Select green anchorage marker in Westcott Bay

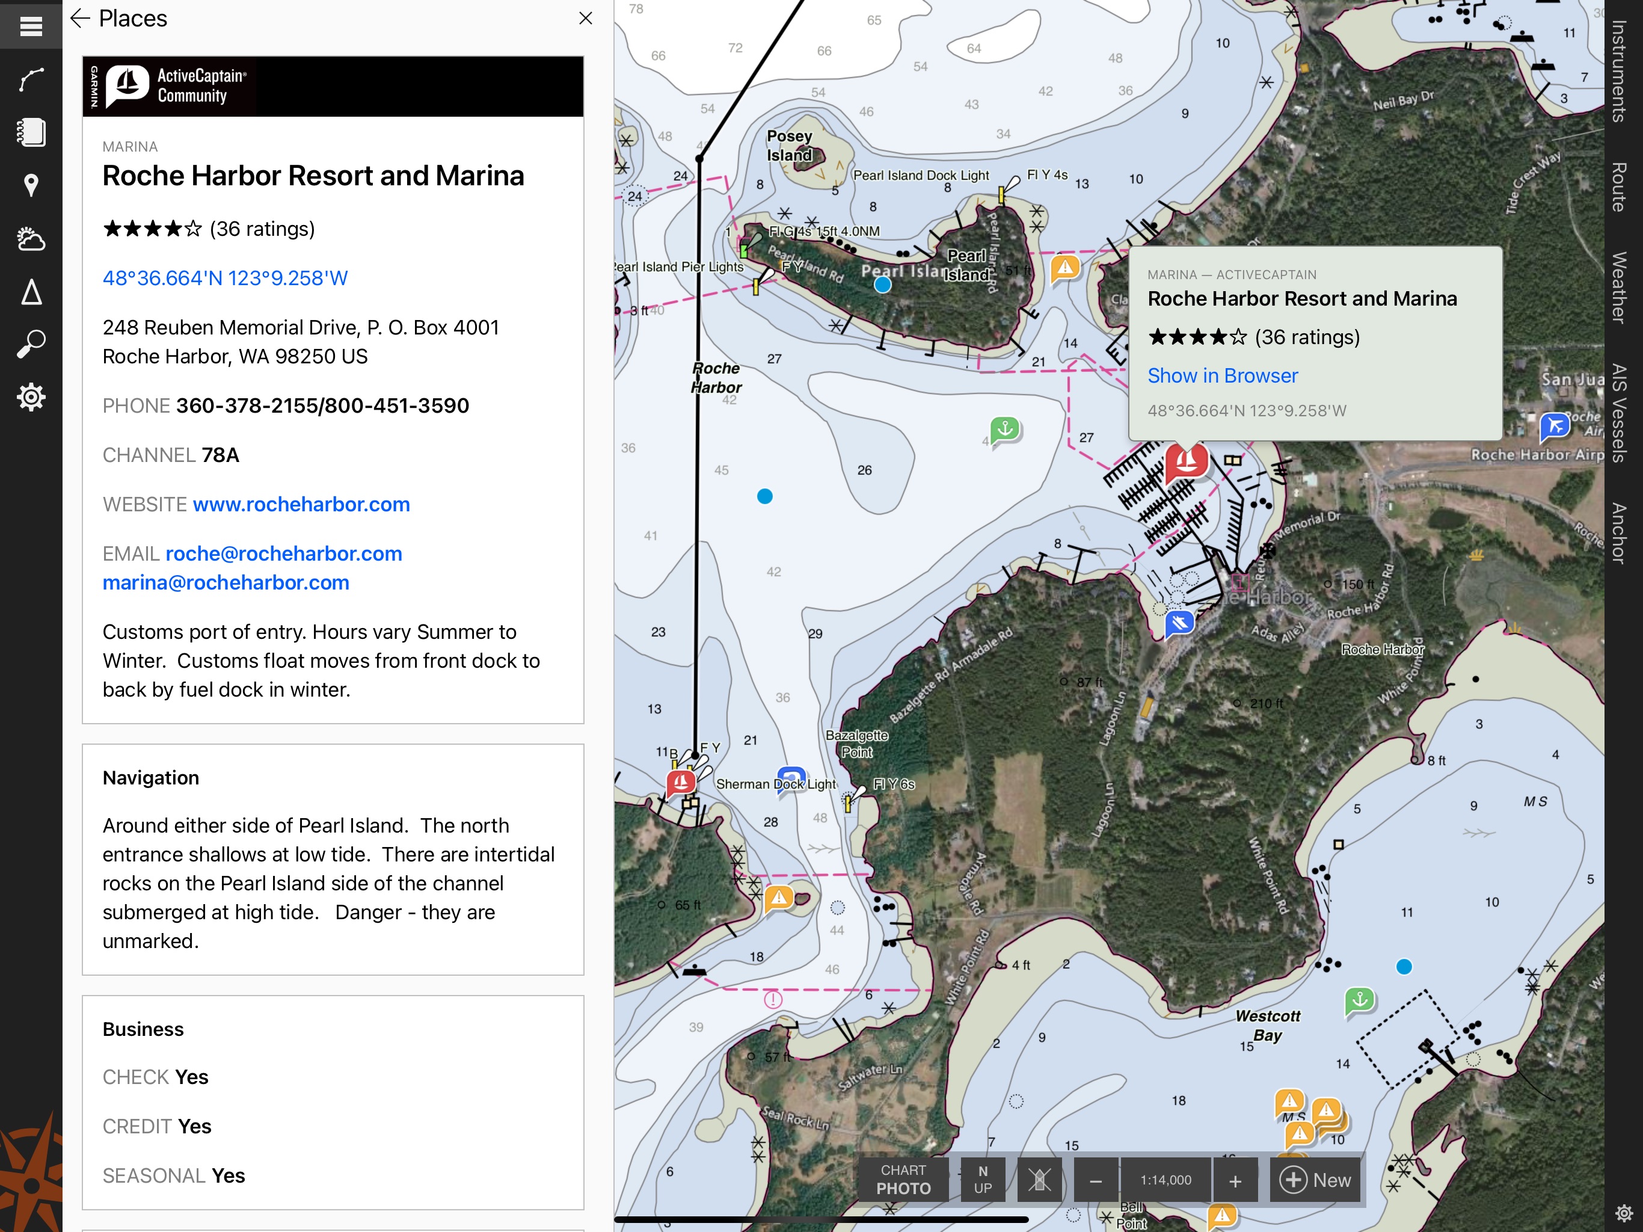(1360, 1000)
